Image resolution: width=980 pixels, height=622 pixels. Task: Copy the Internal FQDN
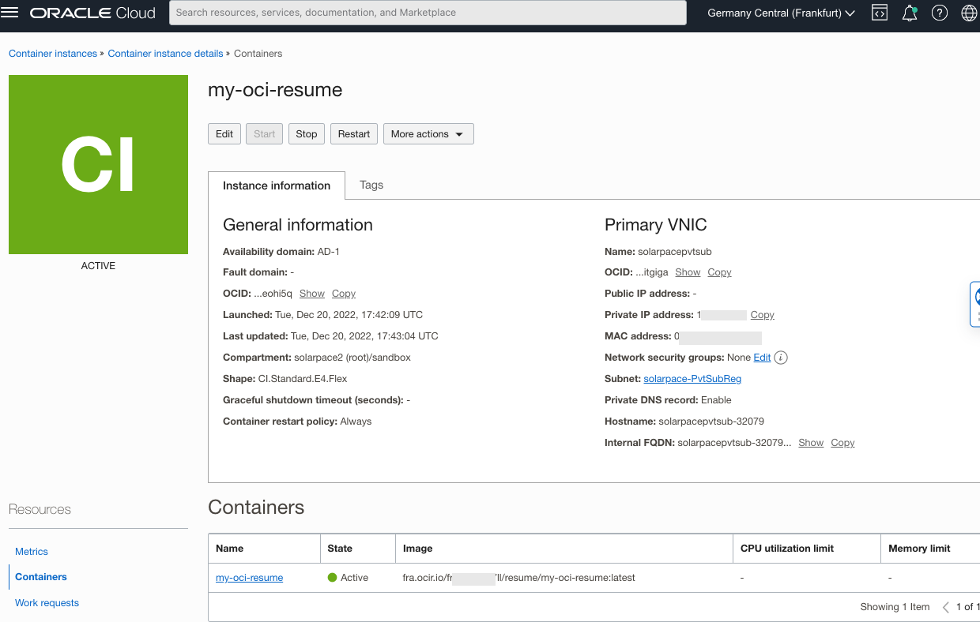pyautogui.click(x=842, y=443)
